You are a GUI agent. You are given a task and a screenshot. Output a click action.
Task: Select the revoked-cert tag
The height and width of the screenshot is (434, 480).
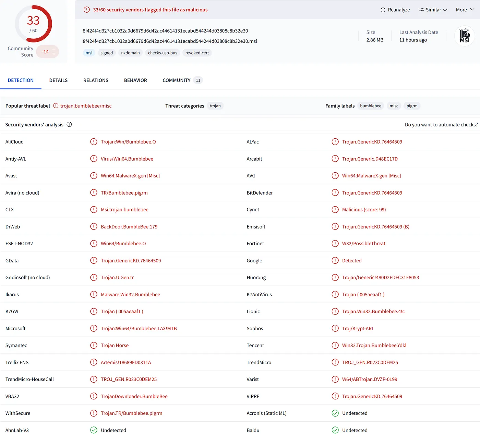click(197, 53)
